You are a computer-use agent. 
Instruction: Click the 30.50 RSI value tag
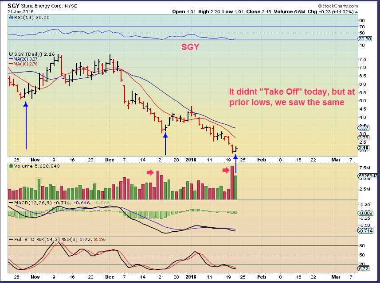365,38
